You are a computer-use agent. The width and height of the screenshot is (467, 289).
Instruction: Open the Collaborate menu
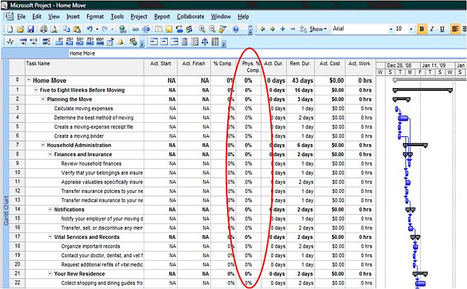190,16
